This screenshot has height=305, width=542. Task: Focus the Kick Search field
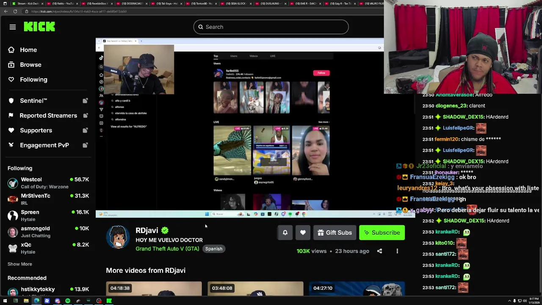271,27
